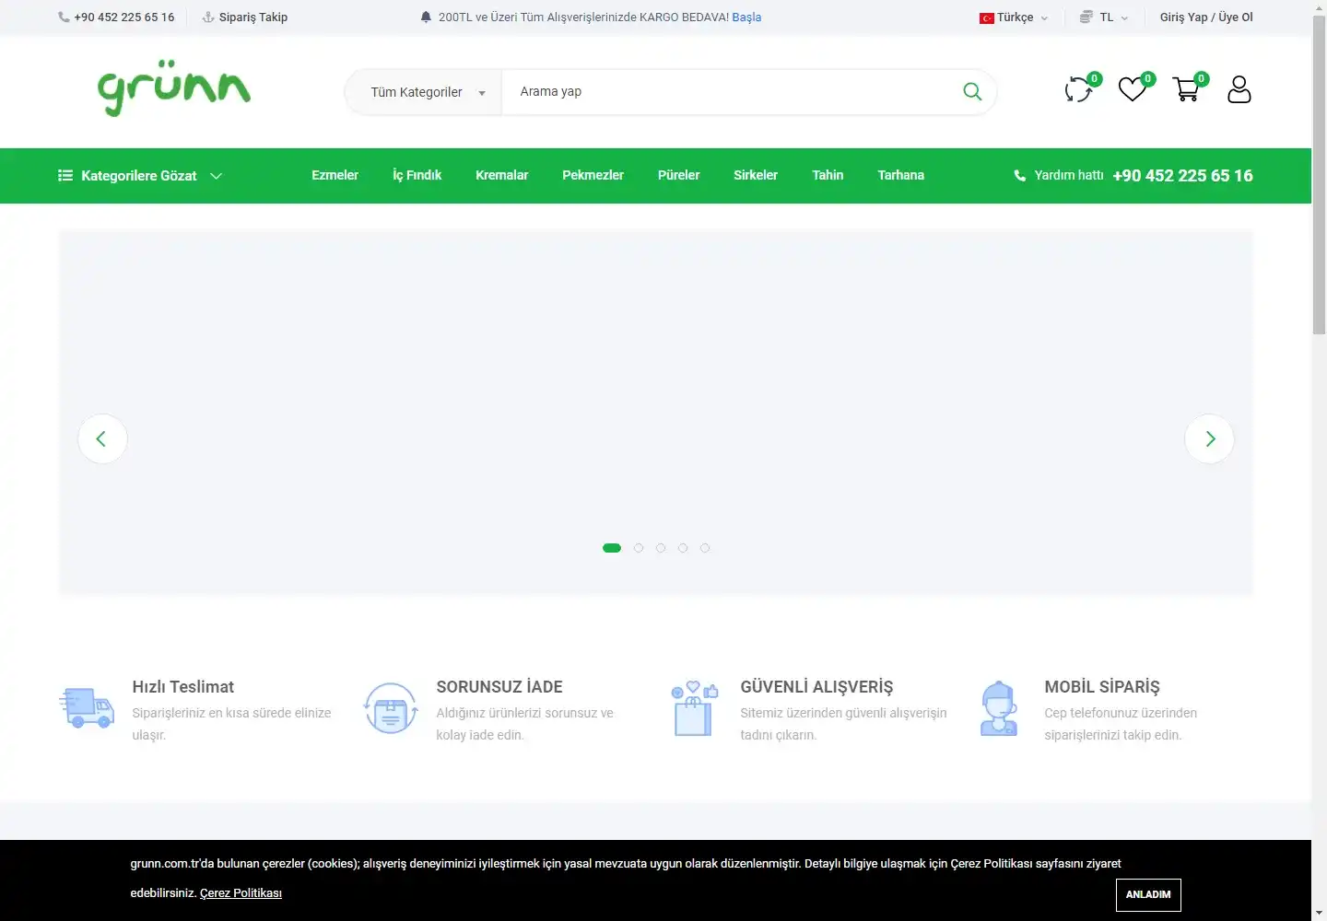Open the Pekmezler menu item
The image size is (1327, 921).
[x=593, y=175]
